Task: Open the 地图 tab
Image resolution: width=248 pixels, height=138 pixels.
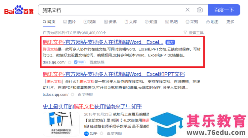Action: point(212,22)
